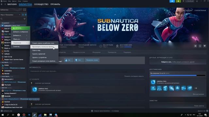This screenshot has width=209, height=117.
Task: Open advanced library filter icon
Action: coord(24,19)
